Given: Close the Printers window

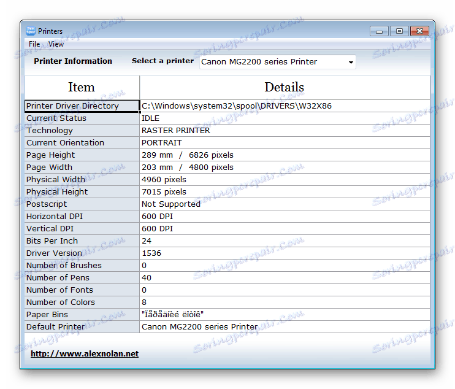Looking at the screenshot, I should 419,31.
